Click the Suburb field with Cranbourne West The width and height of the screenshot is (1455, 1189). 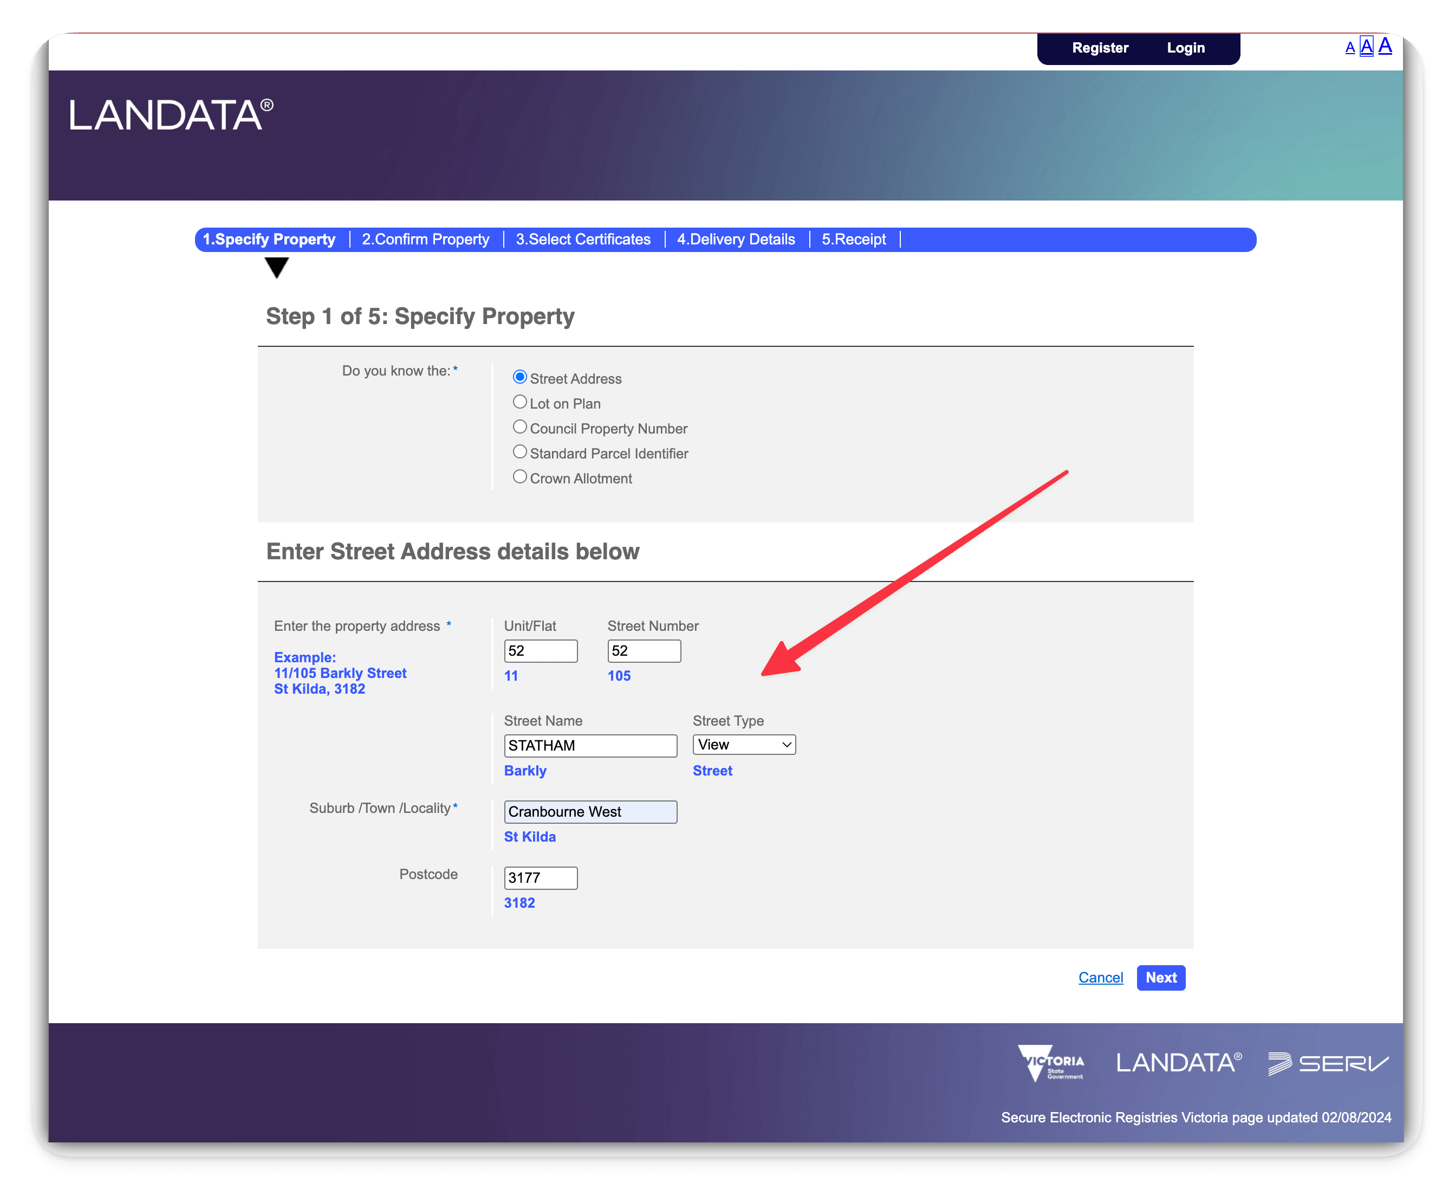pyautogui.click(x=590, y=812)
